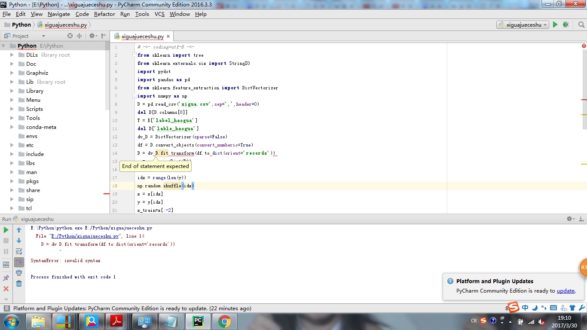
Task: Open the Tools menu
Action: 142,14
